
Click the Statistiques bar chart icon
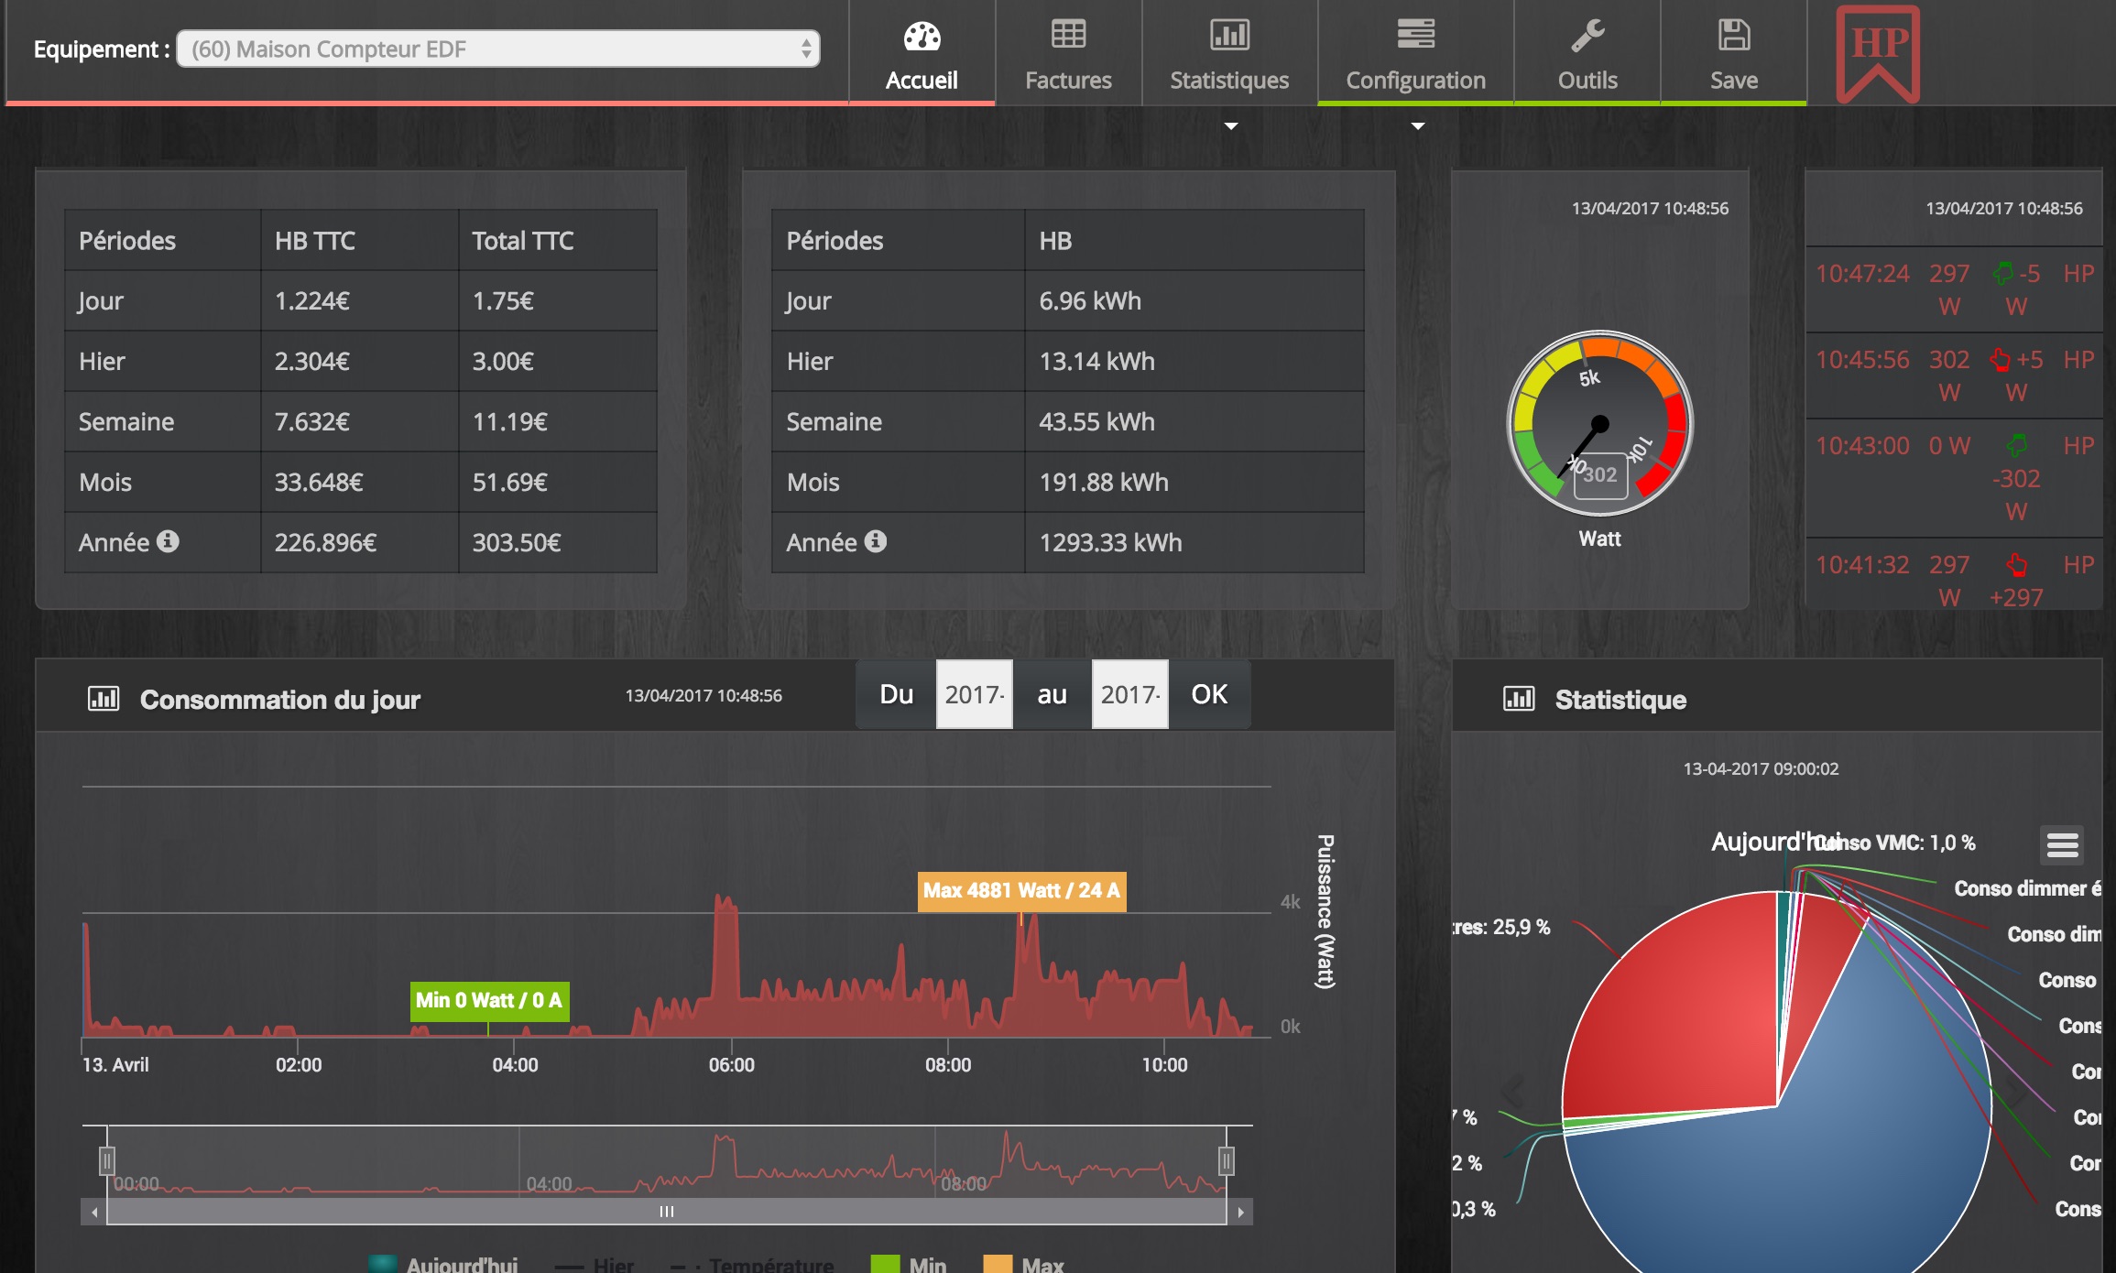1229,34
